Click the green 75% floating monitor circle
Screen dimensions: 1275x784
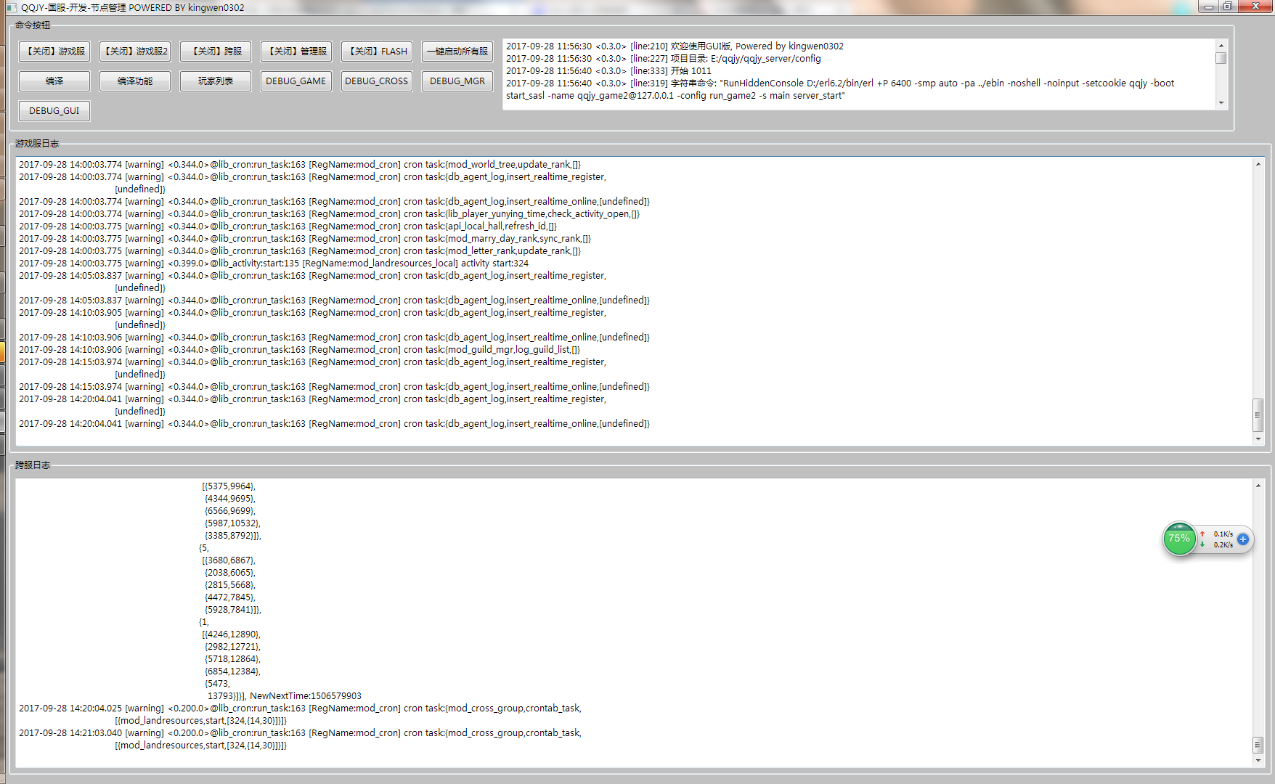point(1179,539)
